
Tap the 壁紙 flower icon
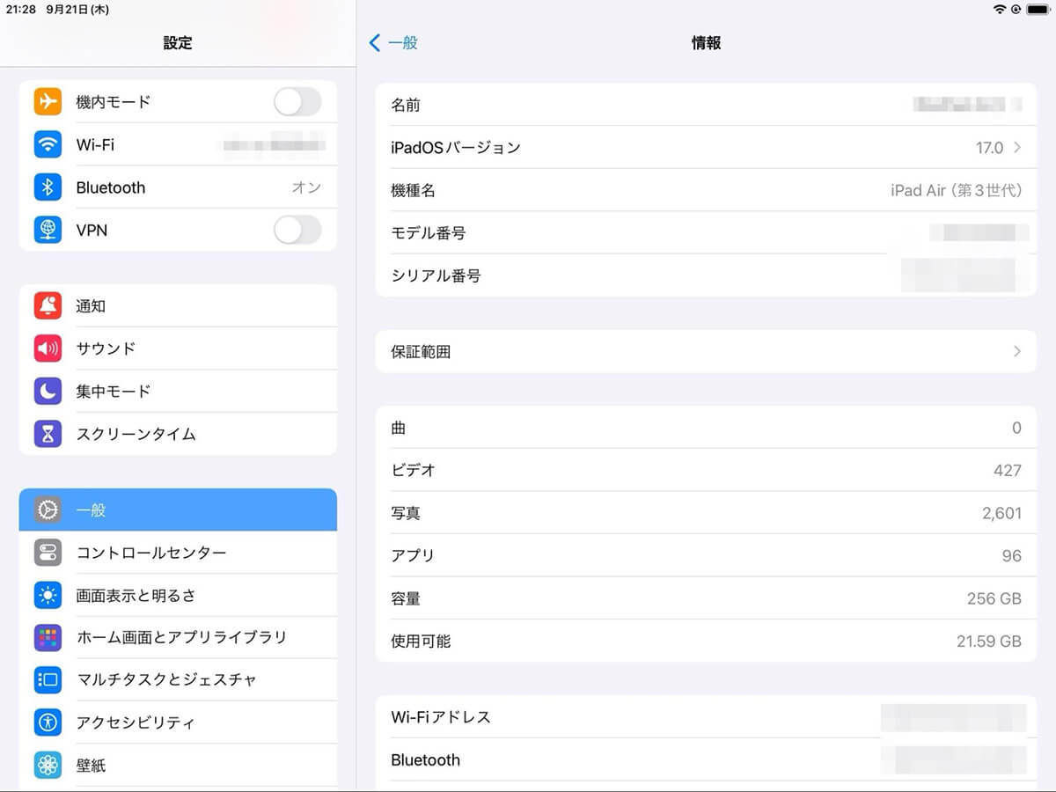tap(48, 766)
